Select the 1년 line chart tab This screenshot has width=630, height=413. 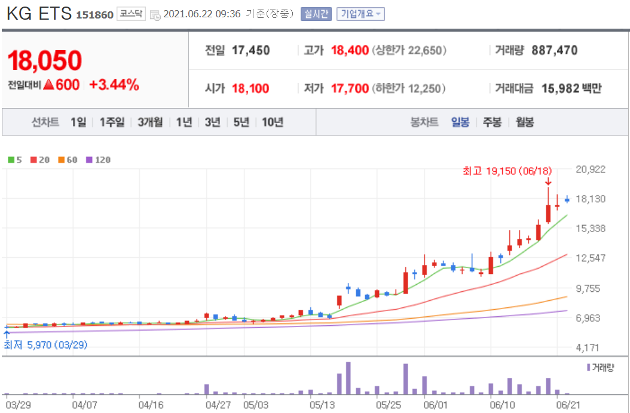click(184, 122)
